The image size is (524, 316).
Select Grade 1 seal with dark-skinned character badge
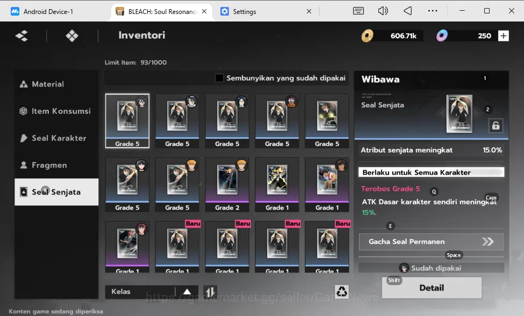pyautogui.click(x=327, y=185)
